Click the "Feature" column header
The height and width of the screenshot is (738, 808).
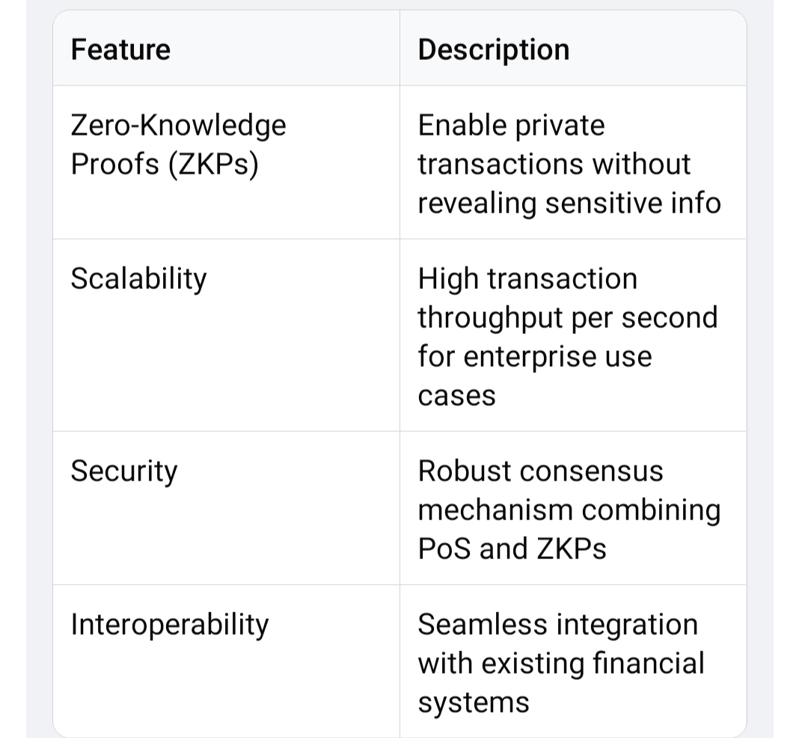pos(120,49)
